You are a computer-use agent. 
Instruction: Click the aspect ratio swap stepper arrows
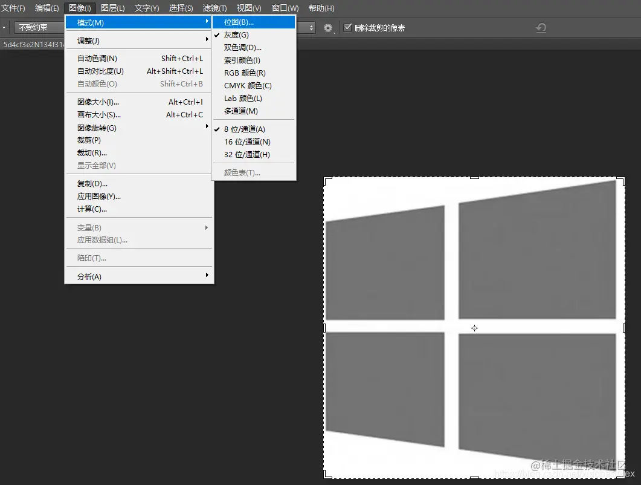tap(312, 27)
